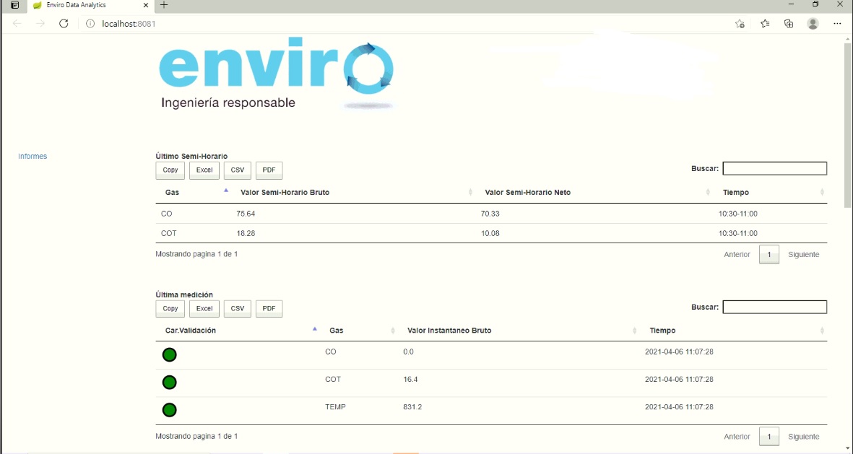Export Último Semi-Horario table to Excel
The width and height of the screenshot is (853, 454).
(204, 170)
